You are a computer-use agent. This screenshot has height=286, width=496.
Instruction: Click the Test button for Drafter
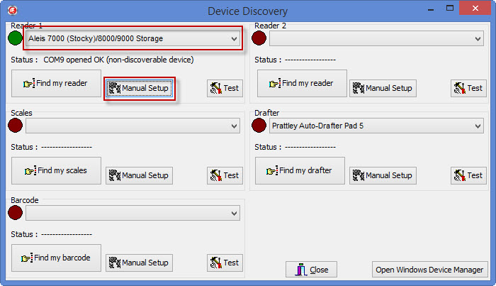(468, 175)
